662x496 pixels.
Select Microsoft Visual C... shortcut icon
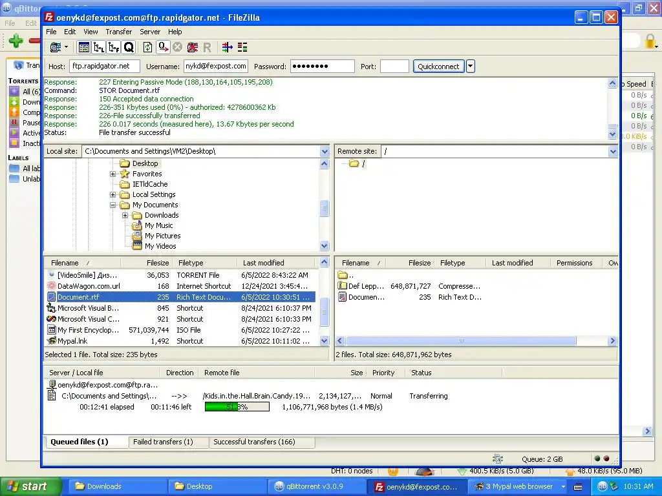(52, 319)
